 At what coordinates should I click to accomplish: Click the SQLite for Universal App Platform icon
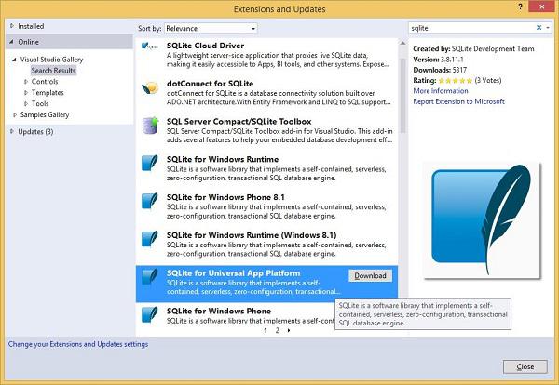(149, 280)
